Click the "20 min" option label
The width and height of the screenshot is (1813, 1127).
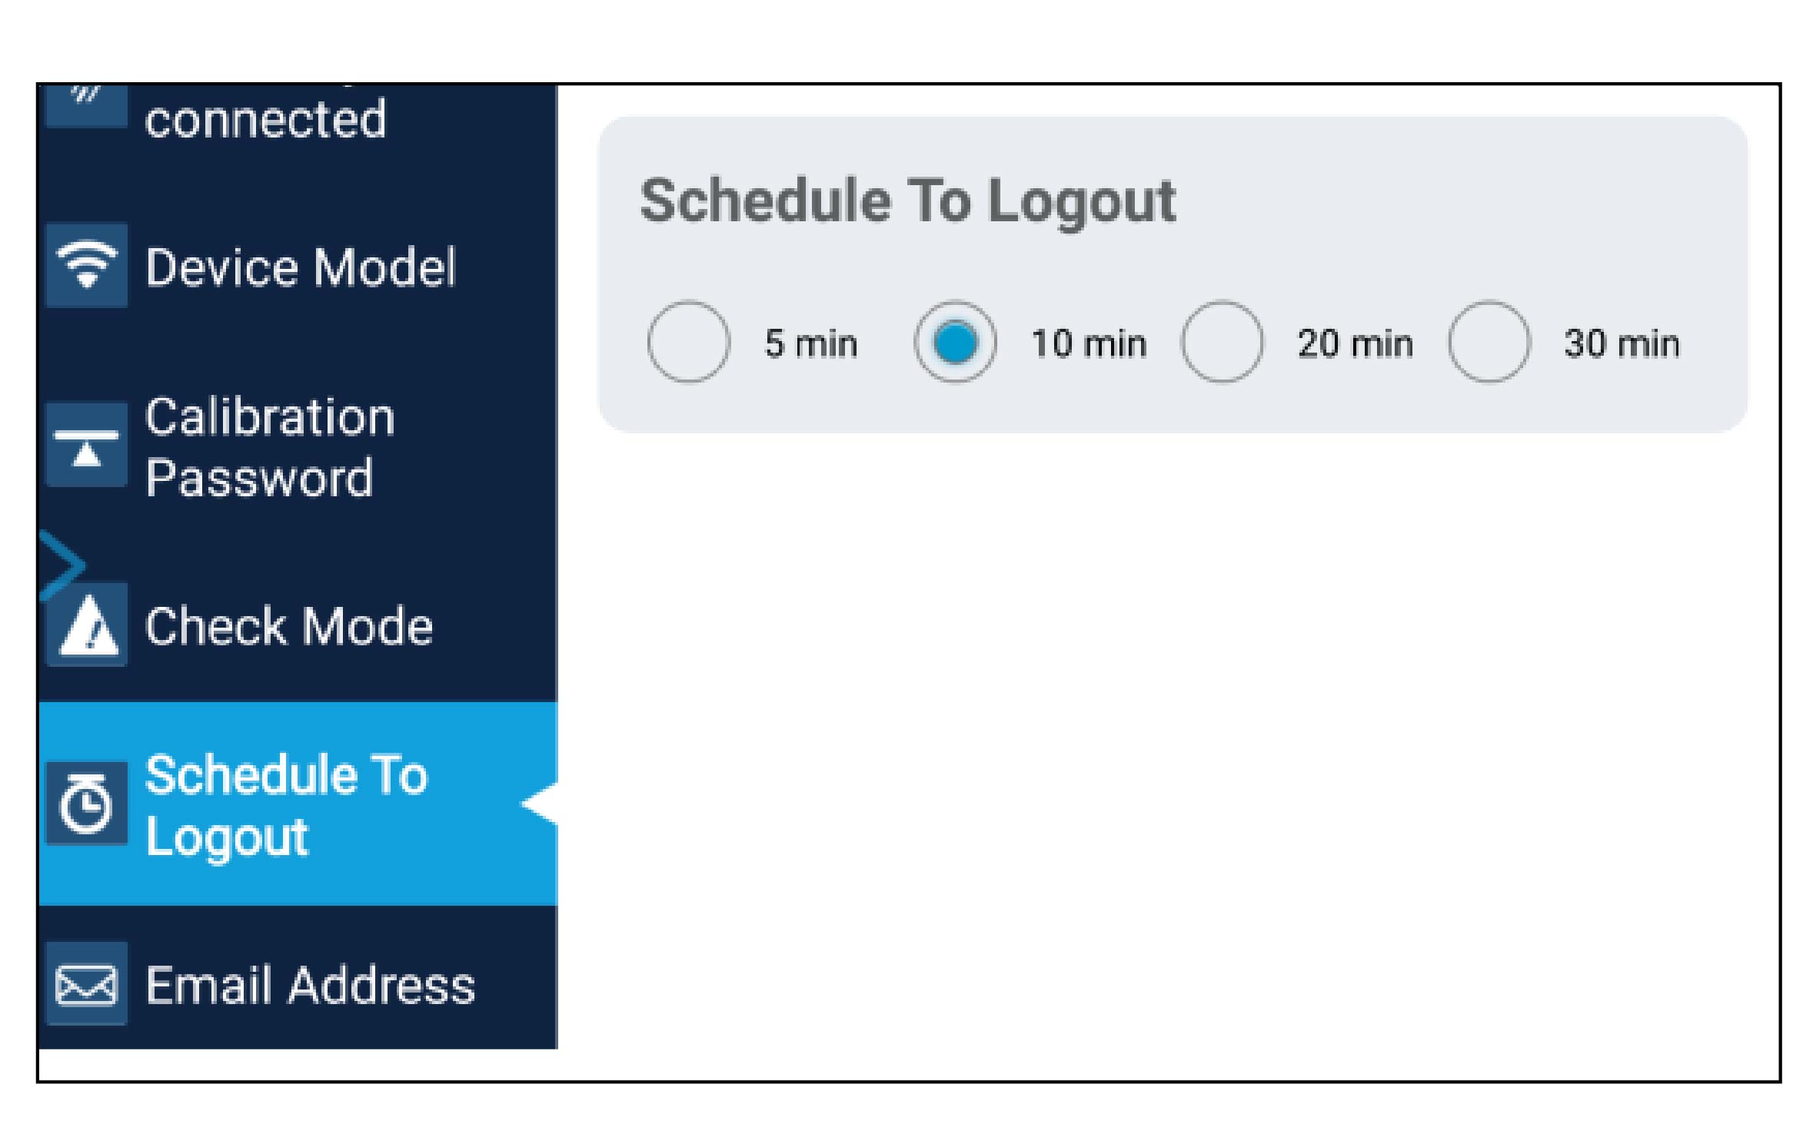coord(1355,343)
